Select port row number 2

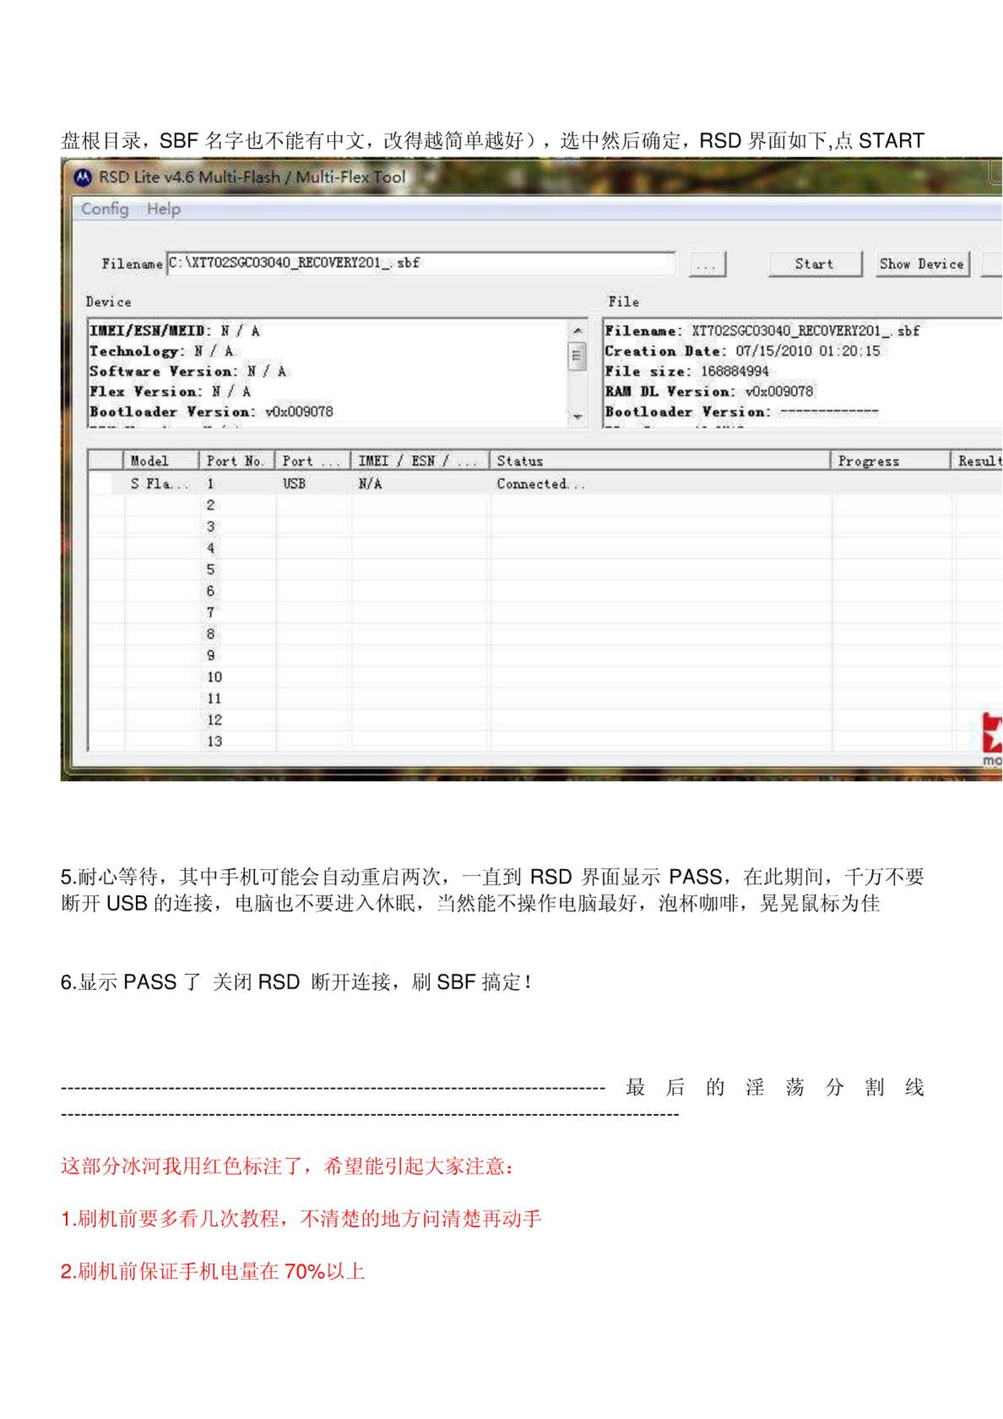pos(210,506)
